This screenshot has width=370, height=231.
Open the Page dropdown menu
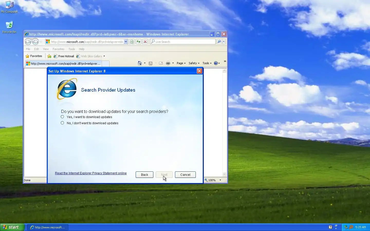181,63
